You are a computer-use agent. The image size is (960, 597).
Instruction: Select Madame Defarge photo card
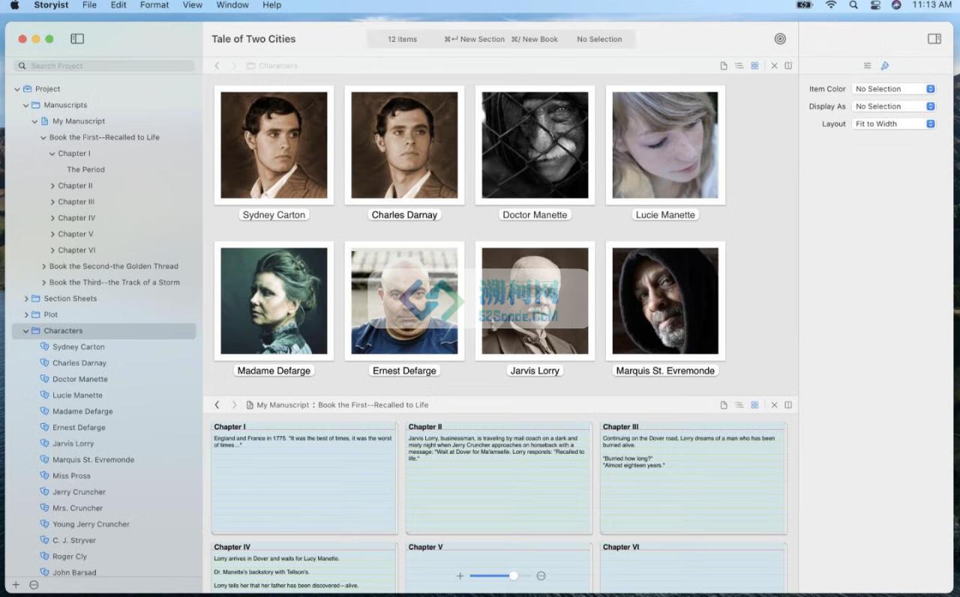tap(274, 301)
